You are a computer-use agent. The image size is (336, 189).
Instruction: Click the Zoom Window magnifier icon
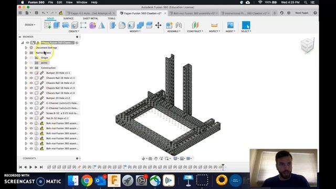coord(167,159)
